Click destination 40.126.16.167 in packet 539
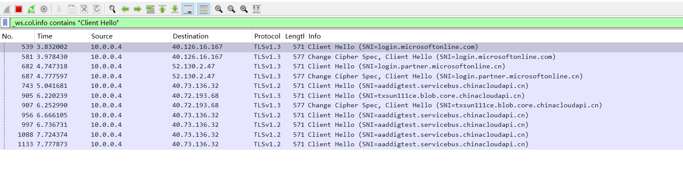Screen dimensions: 683x193 click(x=197, y=47)
